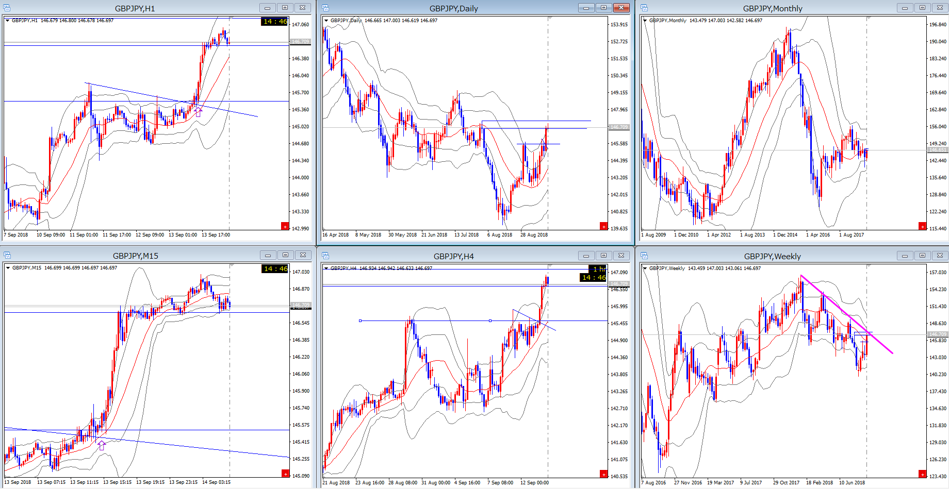Screen dimensions: 949x489
Task: Click the GBPJPY,M15 window chart icon
Action: 7,255
